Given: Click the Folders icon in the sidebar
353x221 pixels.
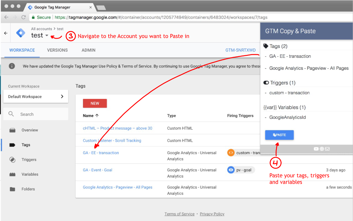Looking at the screenshot, I should pyautogui.click(x=12, y=189).
